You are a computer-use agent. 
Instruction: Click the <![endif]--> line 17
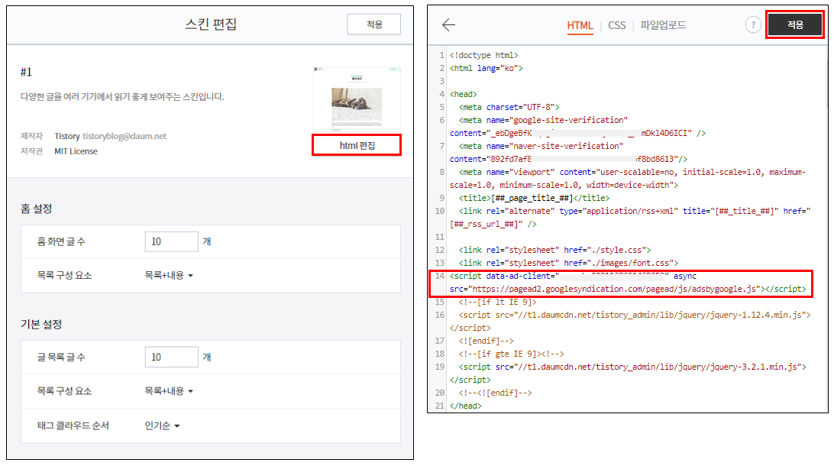coord(486,341)
